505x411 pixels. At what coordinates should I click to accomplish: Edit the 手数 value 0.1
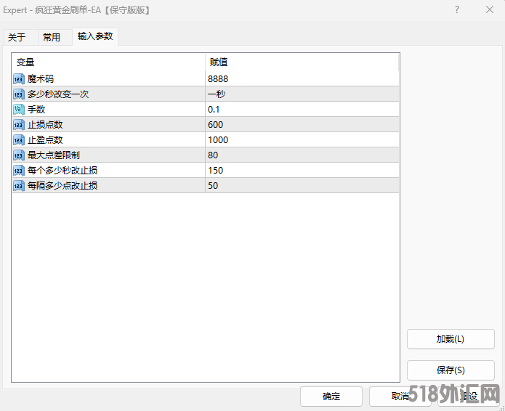click(302, 110)
